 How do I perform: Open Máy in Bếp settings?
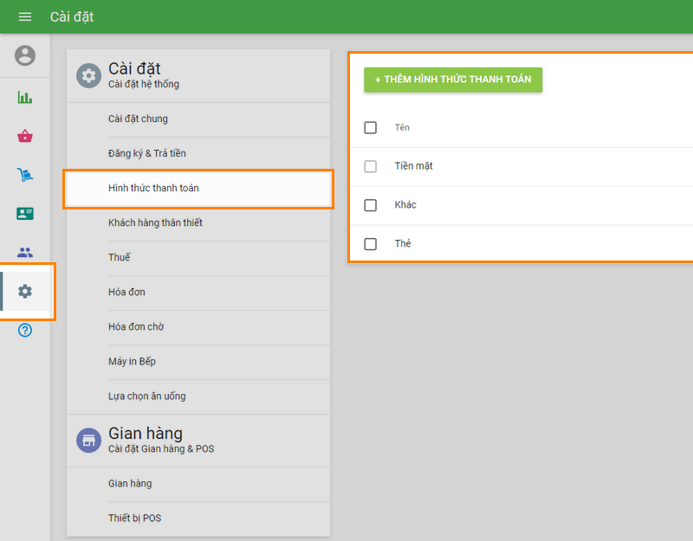(132, 361)
